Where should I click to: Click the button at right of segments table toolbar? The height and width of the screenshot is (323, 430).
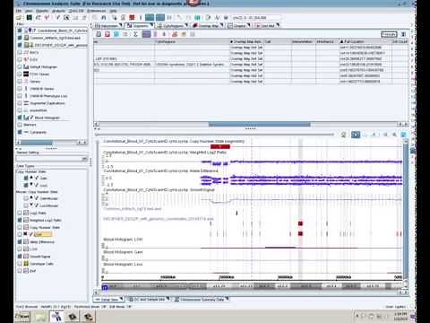389,34
